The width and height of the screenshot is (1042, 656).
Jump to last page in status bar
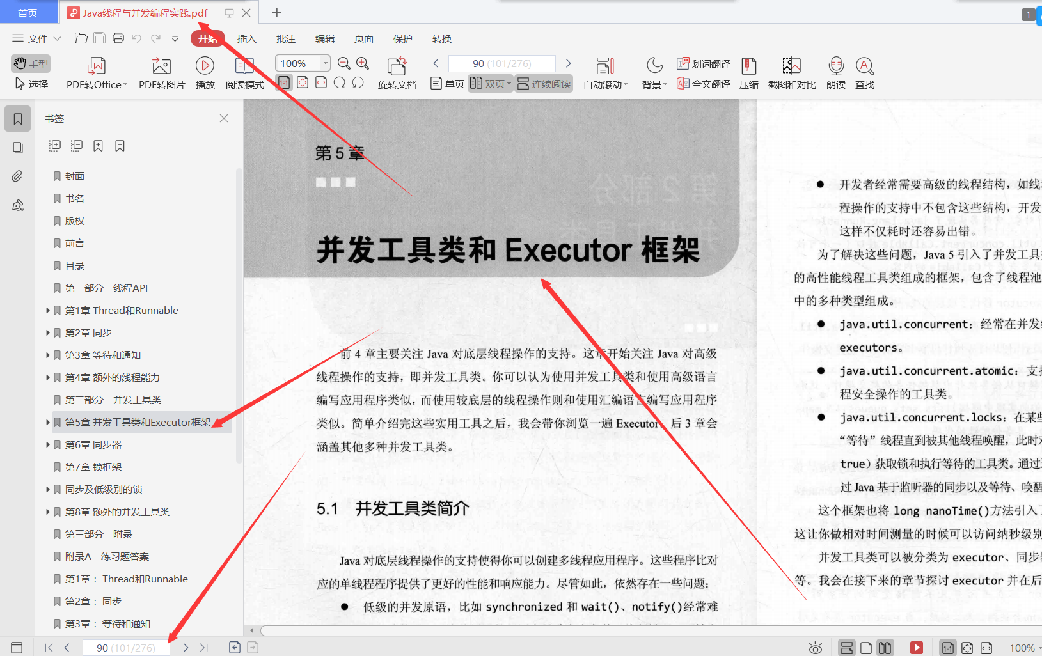pyautogui.click(x=204, y=648)
